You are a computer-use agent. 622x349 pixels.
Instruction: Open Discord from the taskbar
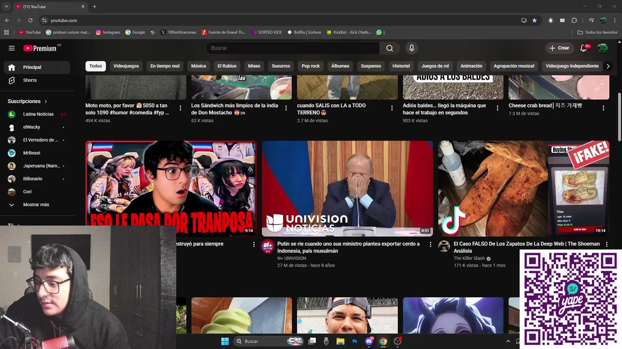(369, 341)
